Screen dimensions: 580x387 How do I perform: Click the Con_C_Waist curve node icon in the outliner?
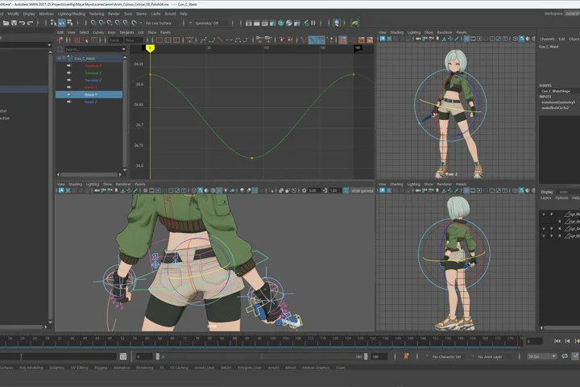pos(70,58)
